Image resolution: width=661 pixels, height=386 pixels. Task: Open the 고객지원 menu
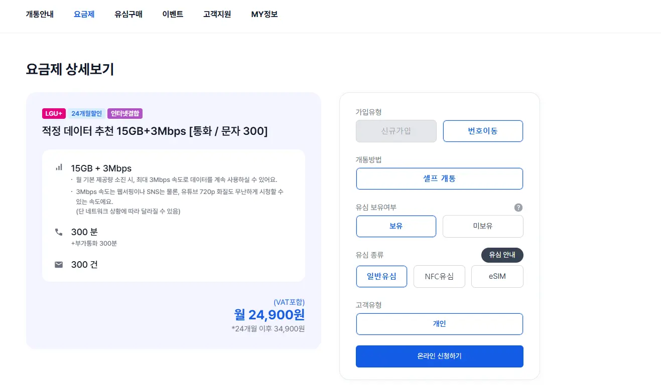217,14
